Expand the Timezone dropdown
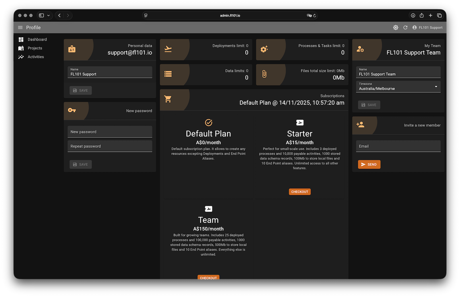 (x=398, y=86)
